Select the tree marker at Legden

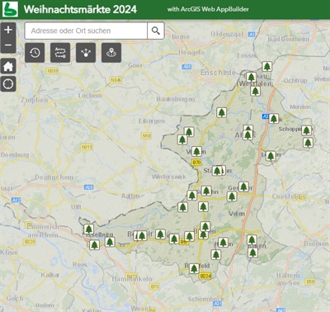point(271,156)
